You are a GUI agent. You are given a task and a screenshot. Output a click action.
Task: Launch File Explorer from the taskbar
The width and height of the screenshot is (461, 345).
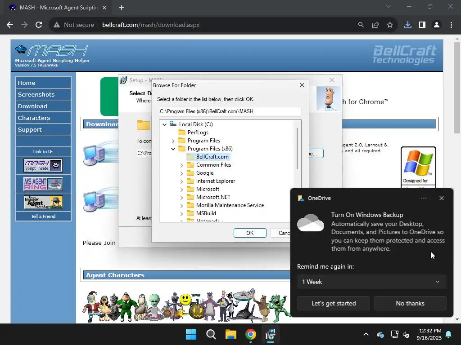[x=231, y=334]
